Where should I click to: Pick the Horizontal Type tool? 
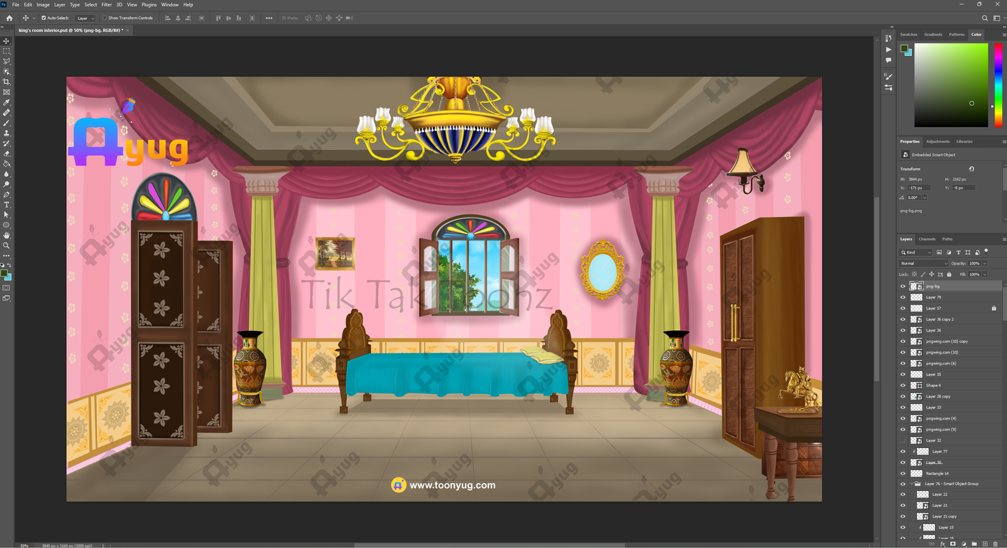tap(6, 205)
